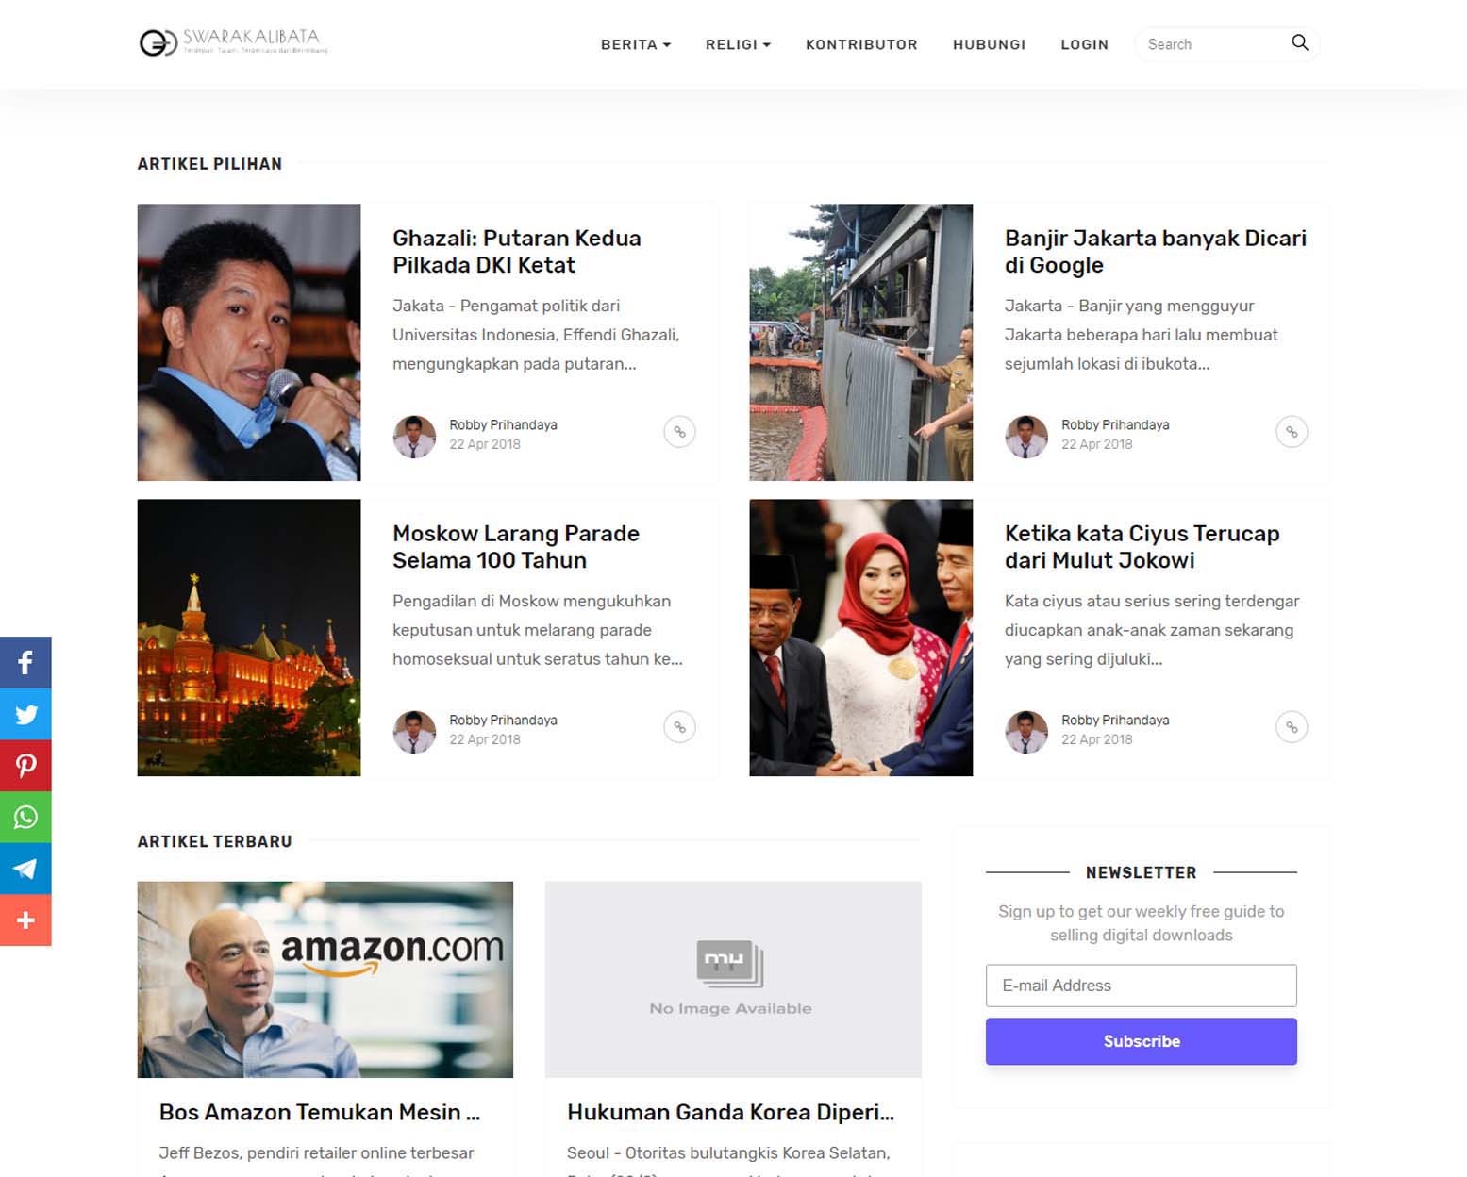This screenshot has width=1467, height=1177.
Task: Click into the Search text box
Action: pyautogui.click(x=1210, y=44)
